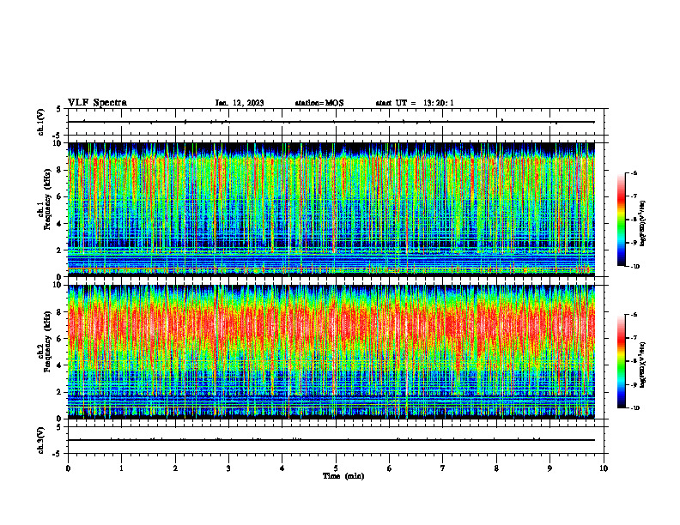Click inside the ch.1 spectrogram panel
This screenshot has width=680, height=525.
pyautogui.click(x=331, y=209)
